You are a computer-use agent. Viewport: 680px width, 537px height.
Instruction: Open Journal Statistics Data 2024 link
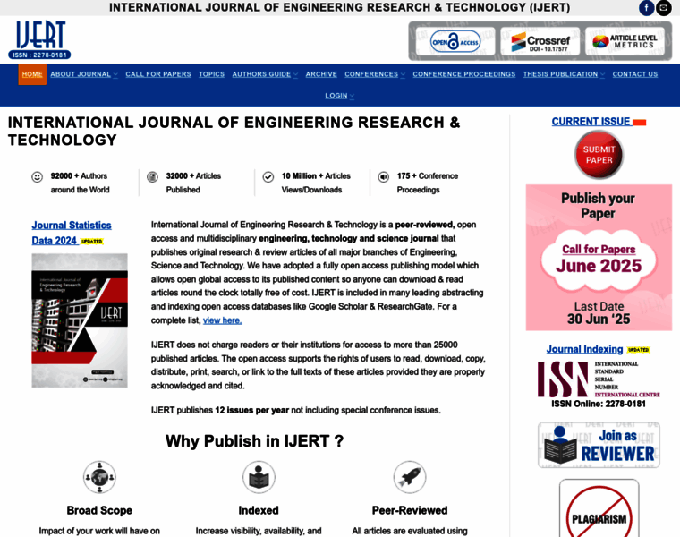72,233
